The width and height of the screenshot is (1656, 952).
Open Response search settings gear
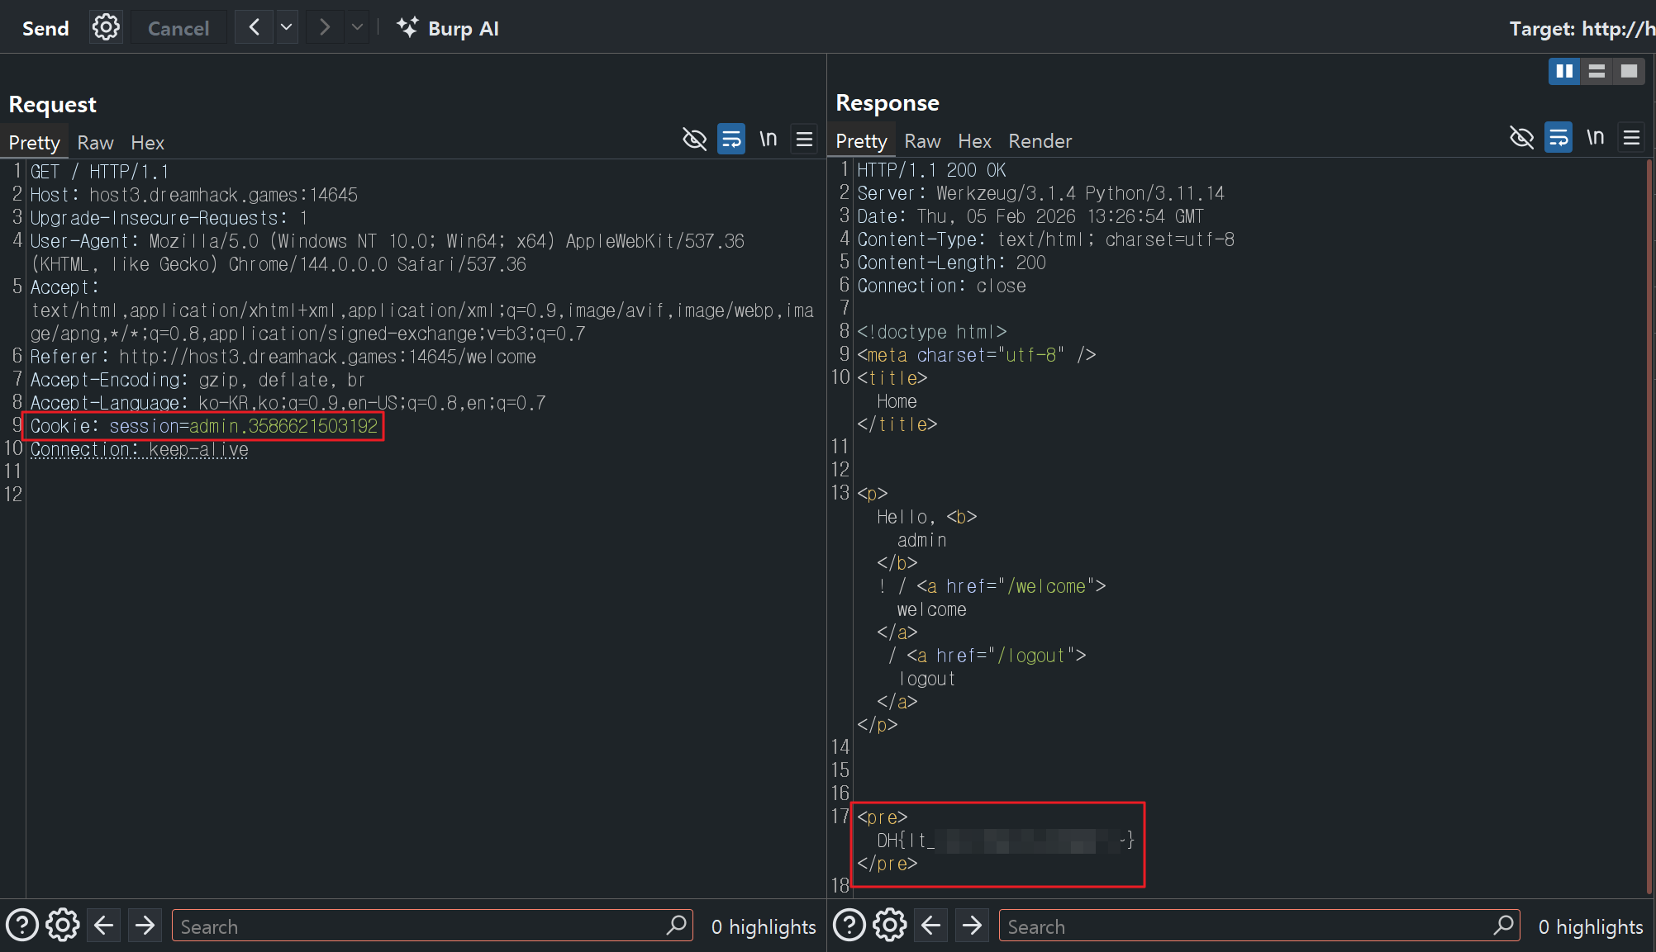(890, 926)
